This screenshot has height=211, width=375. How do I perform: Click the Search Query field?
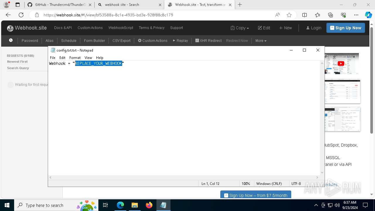(x=18, y=68)
